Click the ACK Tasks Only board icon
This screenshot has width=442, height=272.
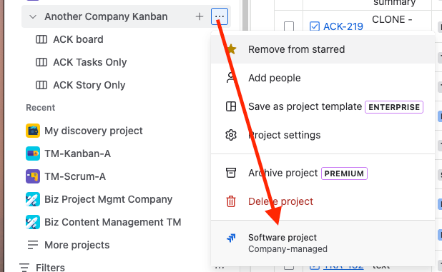[41, 62]
